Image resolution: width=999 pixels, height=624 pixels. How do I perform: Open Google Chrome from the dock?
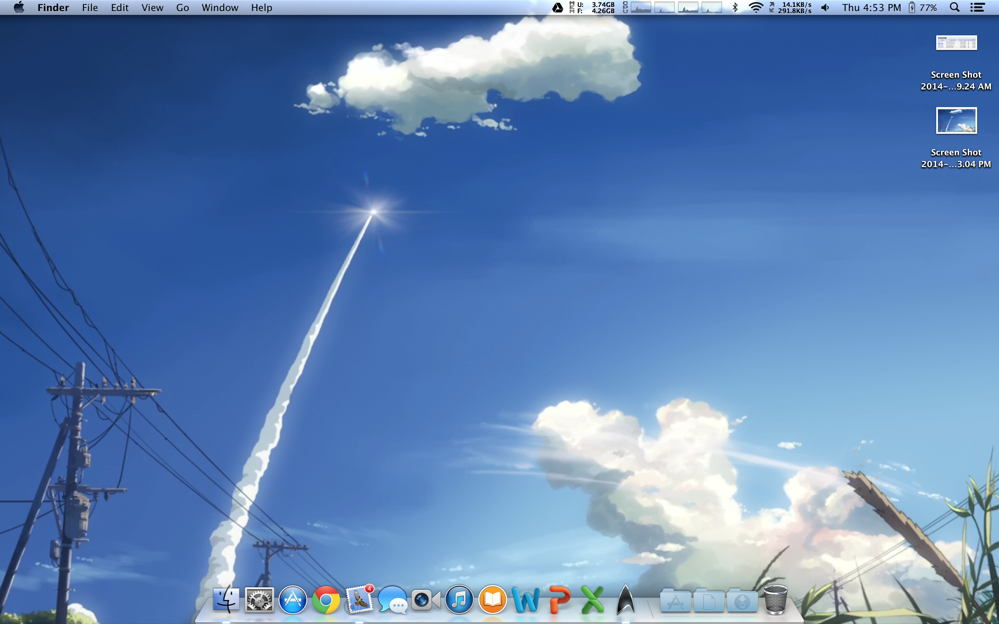(x=326, y=600)
